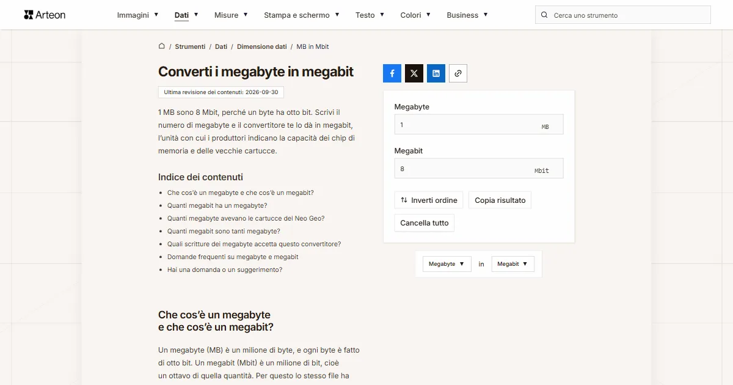Viewport: 733px width, 385px height.
Task: Open the Business menu
Action: [x=467, y=15]
